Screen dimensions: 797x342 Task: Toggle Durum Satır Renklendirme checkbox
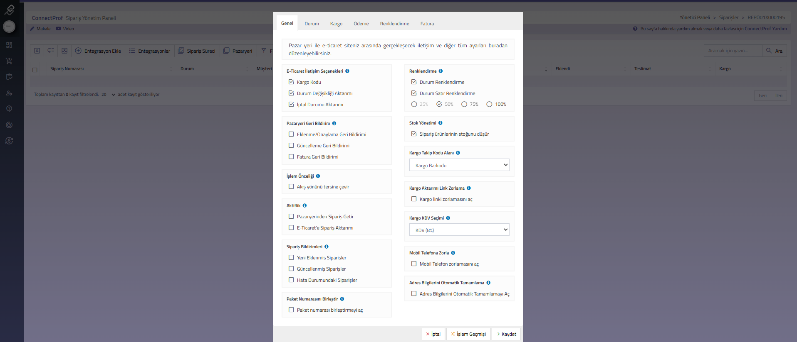(414, 93)
